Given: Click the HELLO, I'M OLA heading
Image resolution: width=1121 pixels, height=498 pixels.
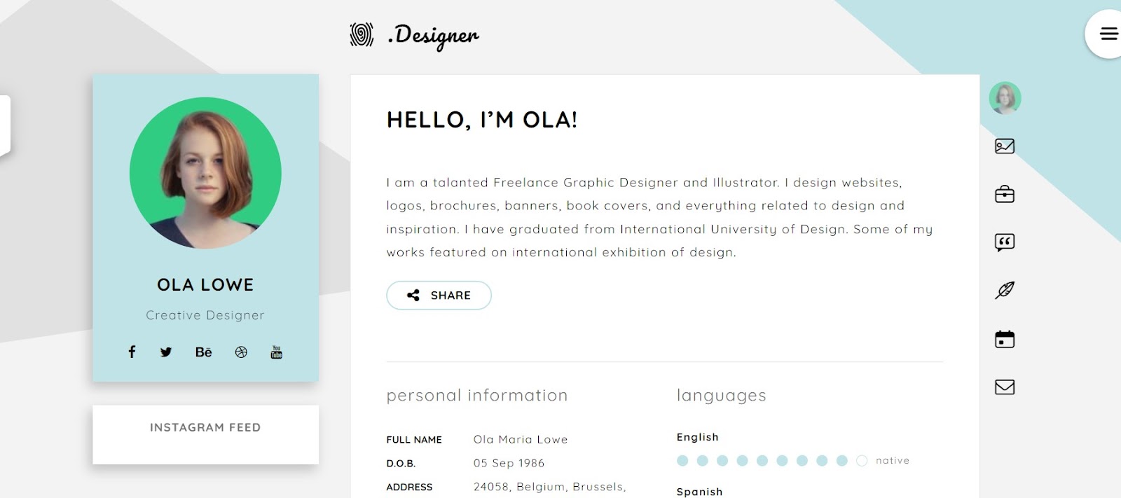Looking at the screenshot, I should click(481, 120).
